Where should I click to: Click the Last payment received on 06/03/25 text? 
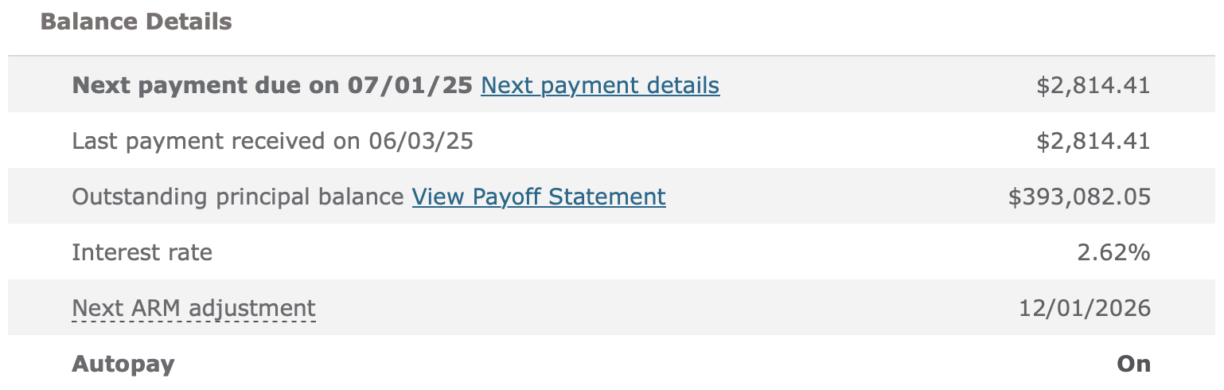pos(273,142)
